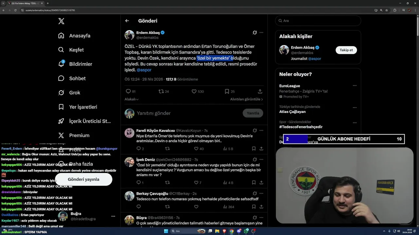Open Discord from taskbar
Viewport: 419px width, 235px height.
239,231
